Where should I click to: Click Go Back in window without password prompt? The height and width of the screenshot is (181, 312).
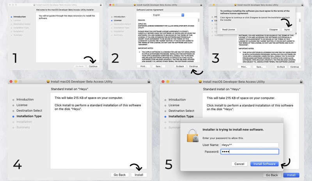pos(120,175)
